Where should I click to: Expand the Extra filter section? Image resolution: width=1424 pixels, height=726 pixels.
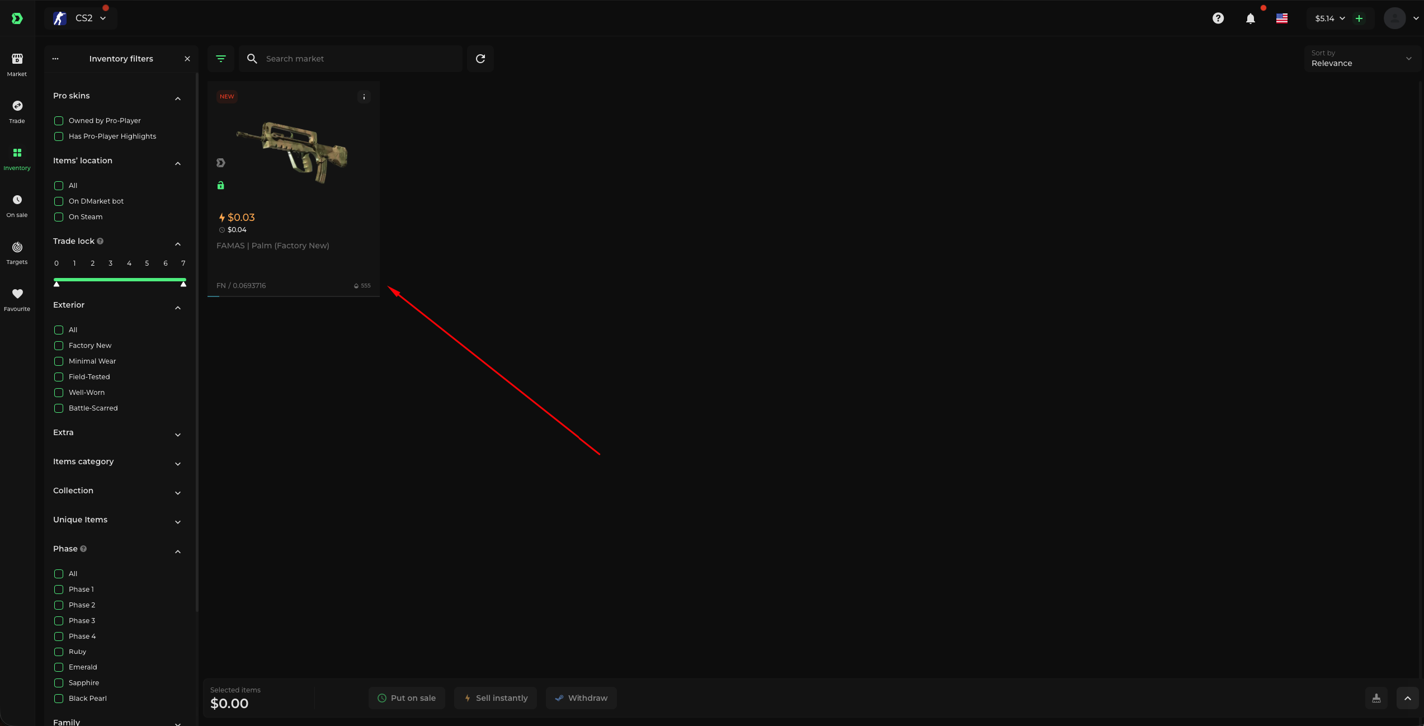pyautogui.click(x=178, y=435)
